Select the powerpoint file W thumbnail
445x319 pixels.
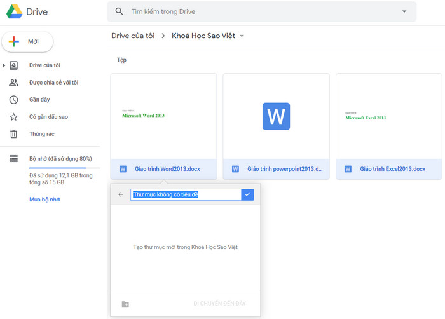coord(276,116)
